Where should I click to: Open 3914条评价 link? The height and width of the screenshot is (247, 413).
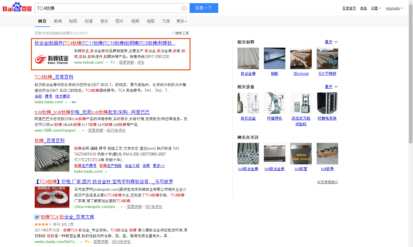[x=121, y=242]
